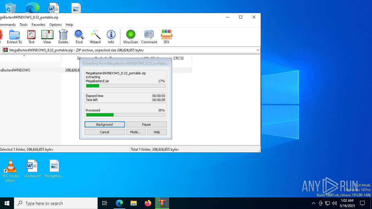The width and height of the screenshot is (372, 209).
Task: Open the notification center icon
Action: [362, 203]
